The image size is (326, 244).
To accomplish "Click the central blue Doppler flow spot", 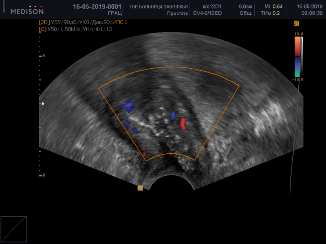I will pos(173,115).
